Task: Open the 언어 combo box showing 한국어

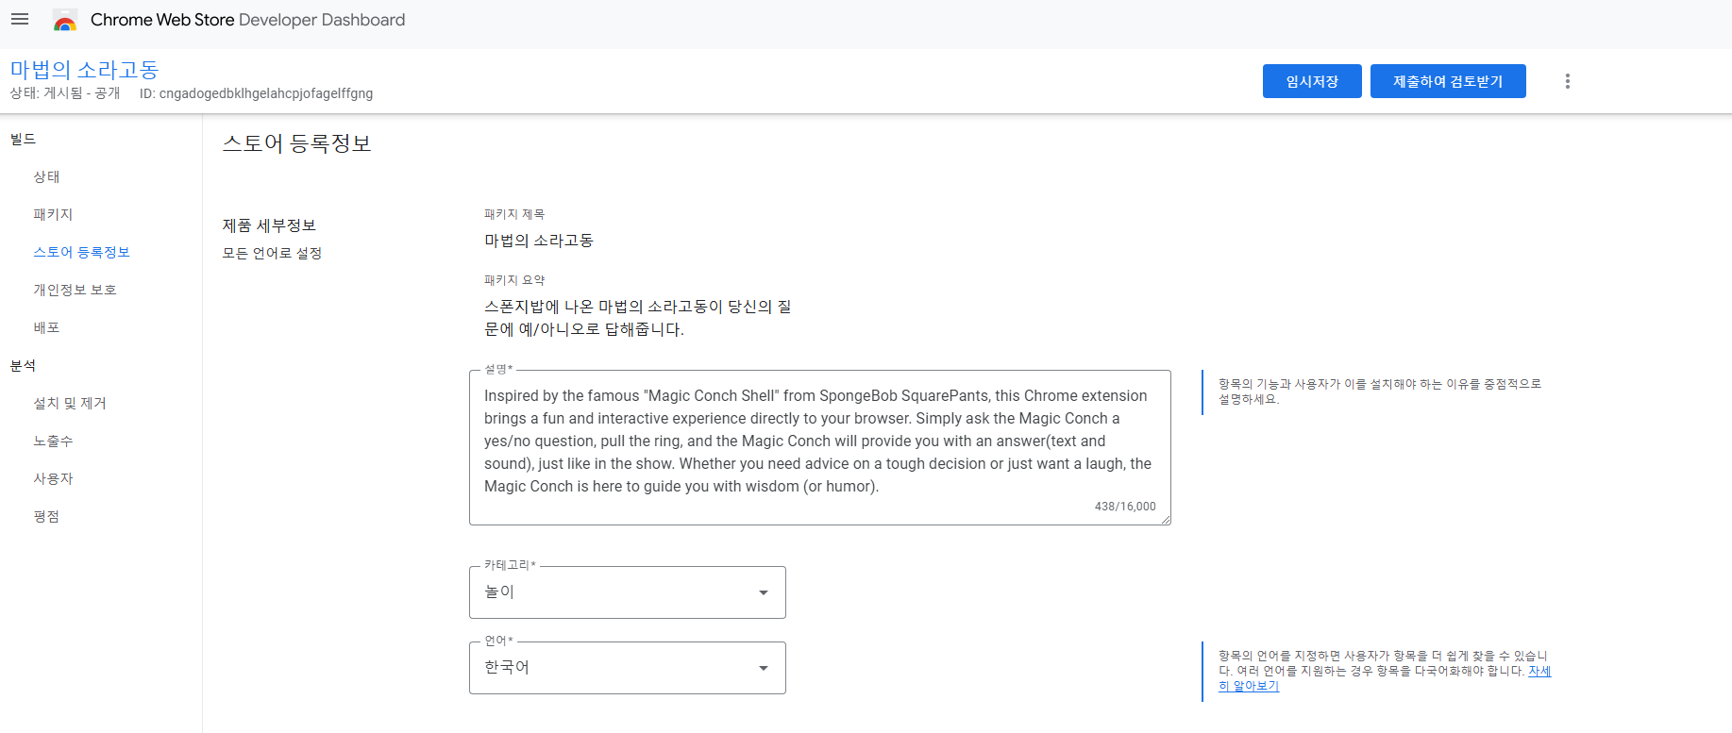Action: point(628,668)
